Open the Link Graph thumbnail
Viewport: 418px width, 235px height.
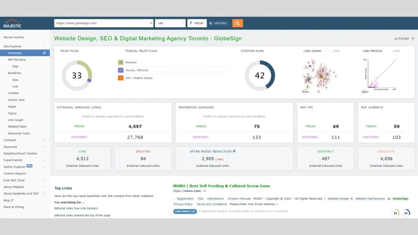(x=319, y=76)
